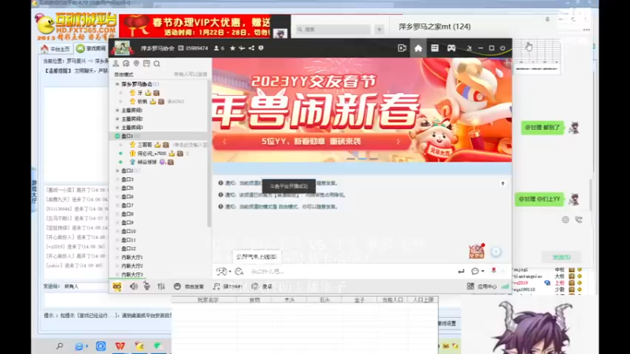Screen dimensions: 630x354
Task: Expand the first 主播房间 channel
Action: point(117,110)
